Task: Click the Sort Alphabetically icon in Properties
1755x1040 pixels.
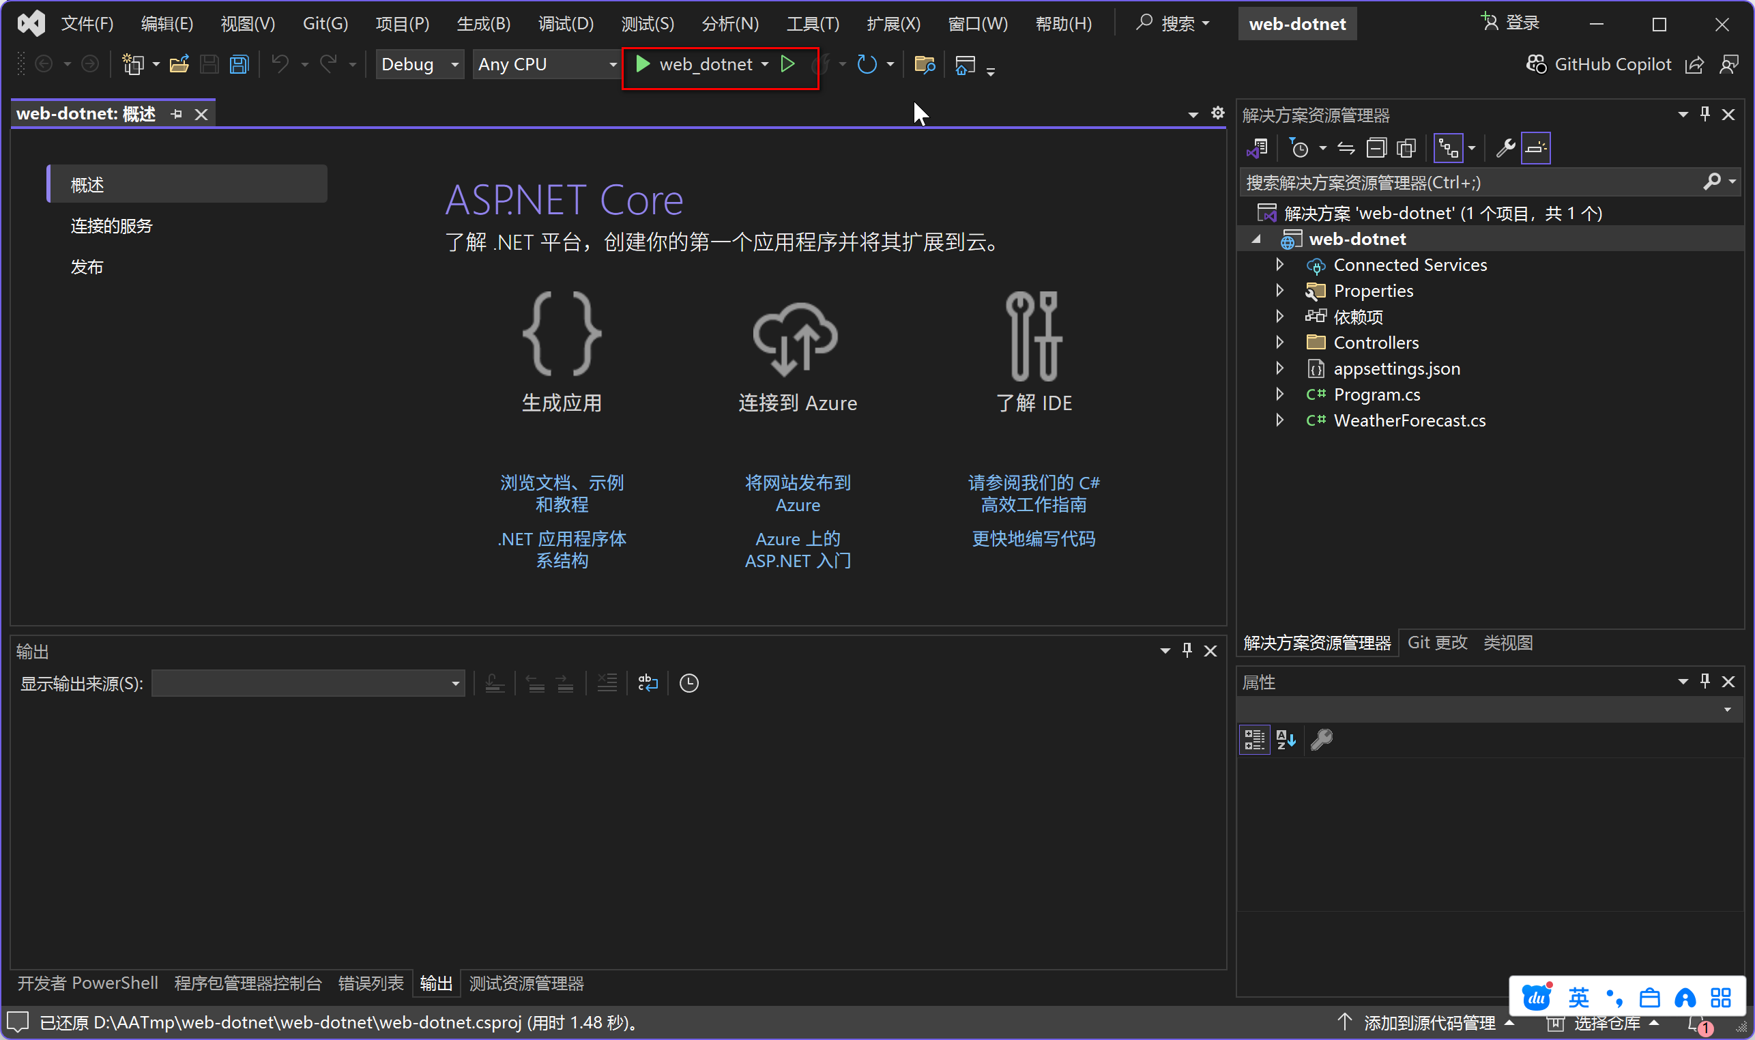Action: 1286,739
